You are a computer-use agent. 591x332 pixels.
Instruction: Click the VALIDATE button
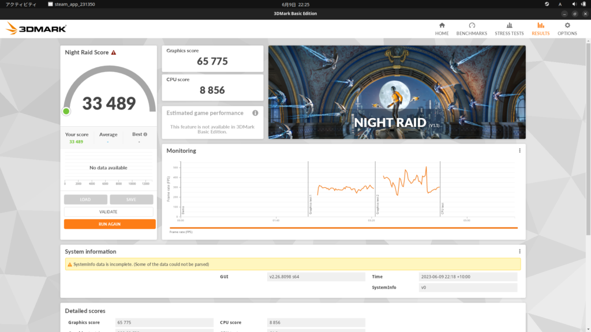pyautogui.click(x=109, y=212)
